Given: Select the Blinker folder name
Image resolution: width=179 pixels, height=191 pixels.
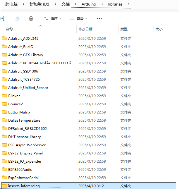Looking at the screenshot, I should tap(14, 96).
